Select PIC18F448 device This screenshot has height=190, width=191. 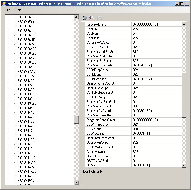(x=25, y=149)
